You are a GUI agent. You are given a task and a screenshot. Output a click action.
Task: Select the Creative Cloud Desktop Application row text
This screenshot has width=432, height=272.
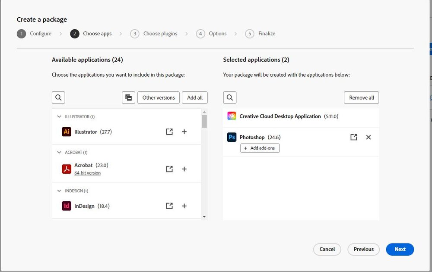[x=289, y=116]
